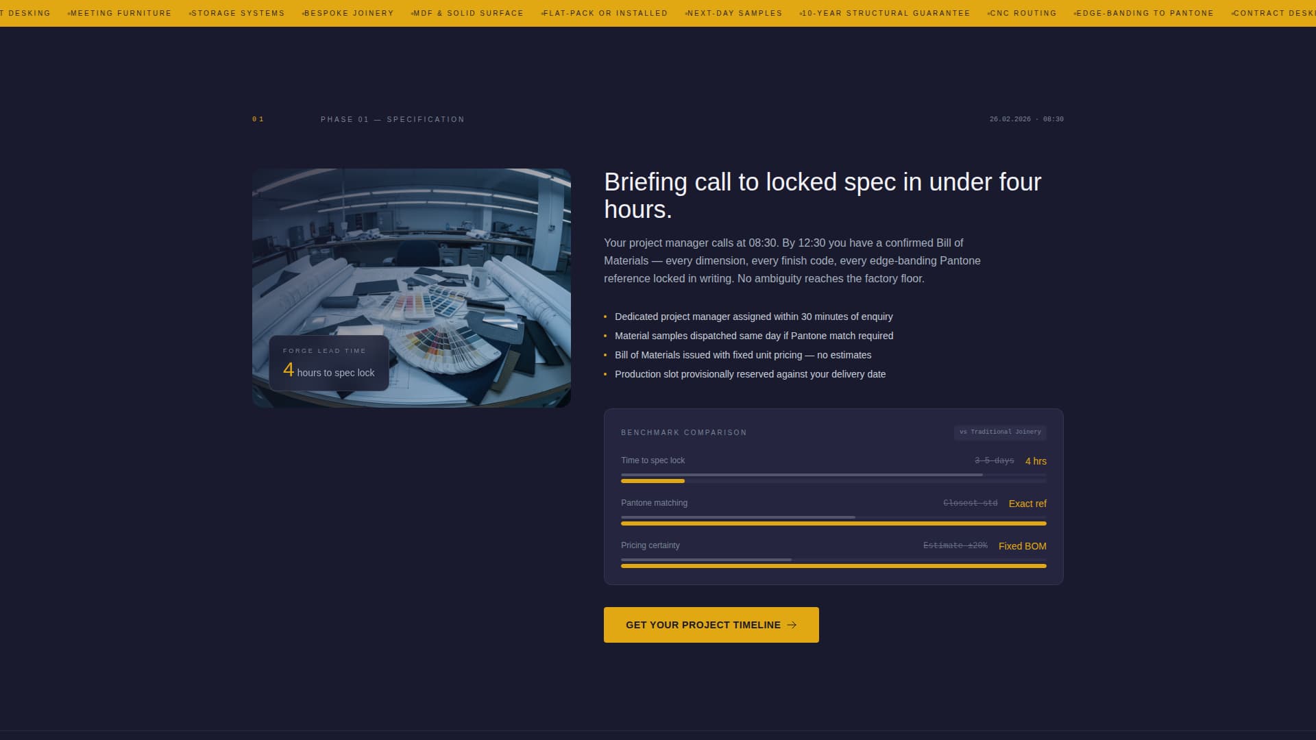The height and width of the screenshot is (740, 1316).
Task: Click the bullet next to Production slot reserved
Action: coord(605,374)
